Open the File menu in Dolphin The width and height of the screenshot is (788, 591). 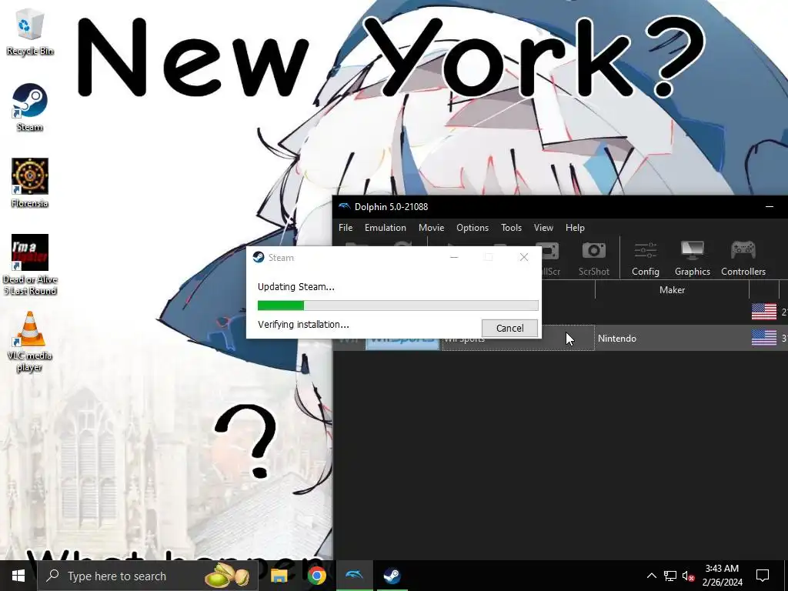[x=346, y=228]
